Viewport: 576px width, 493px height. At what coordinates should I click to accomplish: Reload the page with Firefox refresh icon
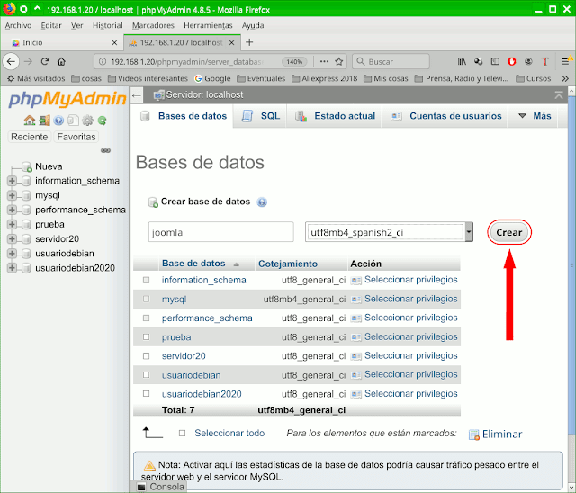(45, 61)
